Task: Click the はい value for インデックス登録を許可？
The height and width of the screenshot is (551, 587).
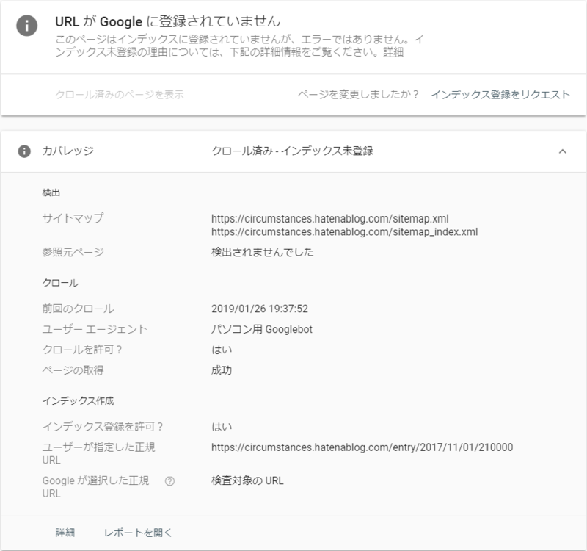Action: (x=222, y=427)
